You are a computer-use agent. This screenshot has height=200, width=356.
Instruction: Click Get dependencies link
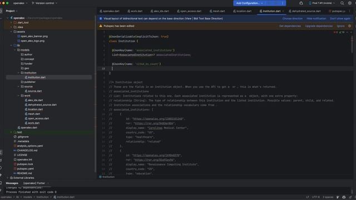pos(290,26)
